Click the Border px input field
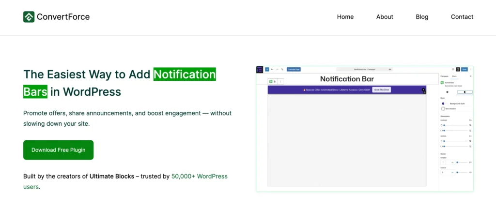This screenshot has width=496, height=208. (448, 162)
